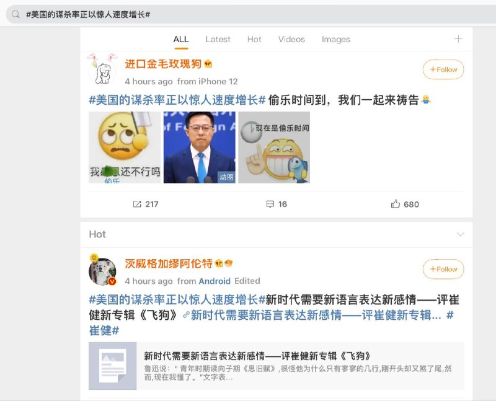Follow 进口金毛玫瑰狗 via the Follow button

443,70
